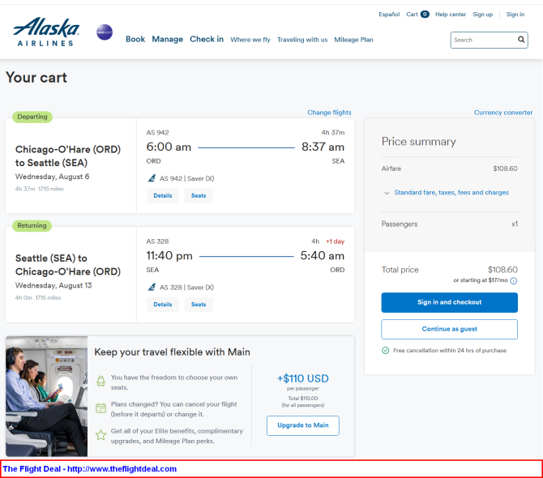Viewport: 543px width, 478px height.
Task: Click the Departing label badge
Action: (32, 117)
